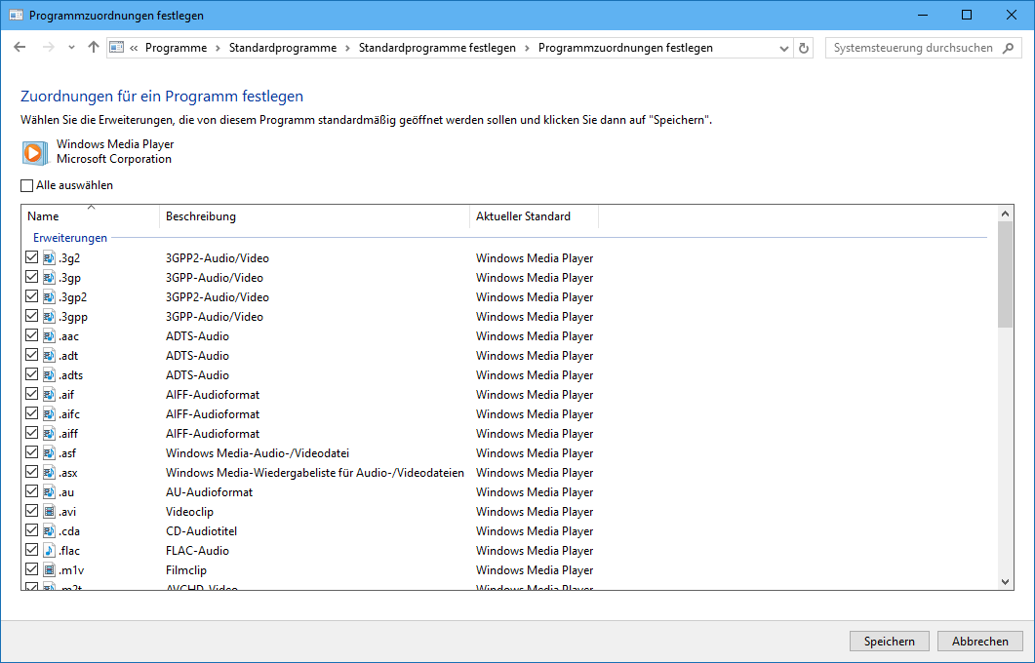Image resolution: width=1035 pixels, height=663 pixels.
Task: Select the 'FLAC-Audio' description text
Action: 197,551
